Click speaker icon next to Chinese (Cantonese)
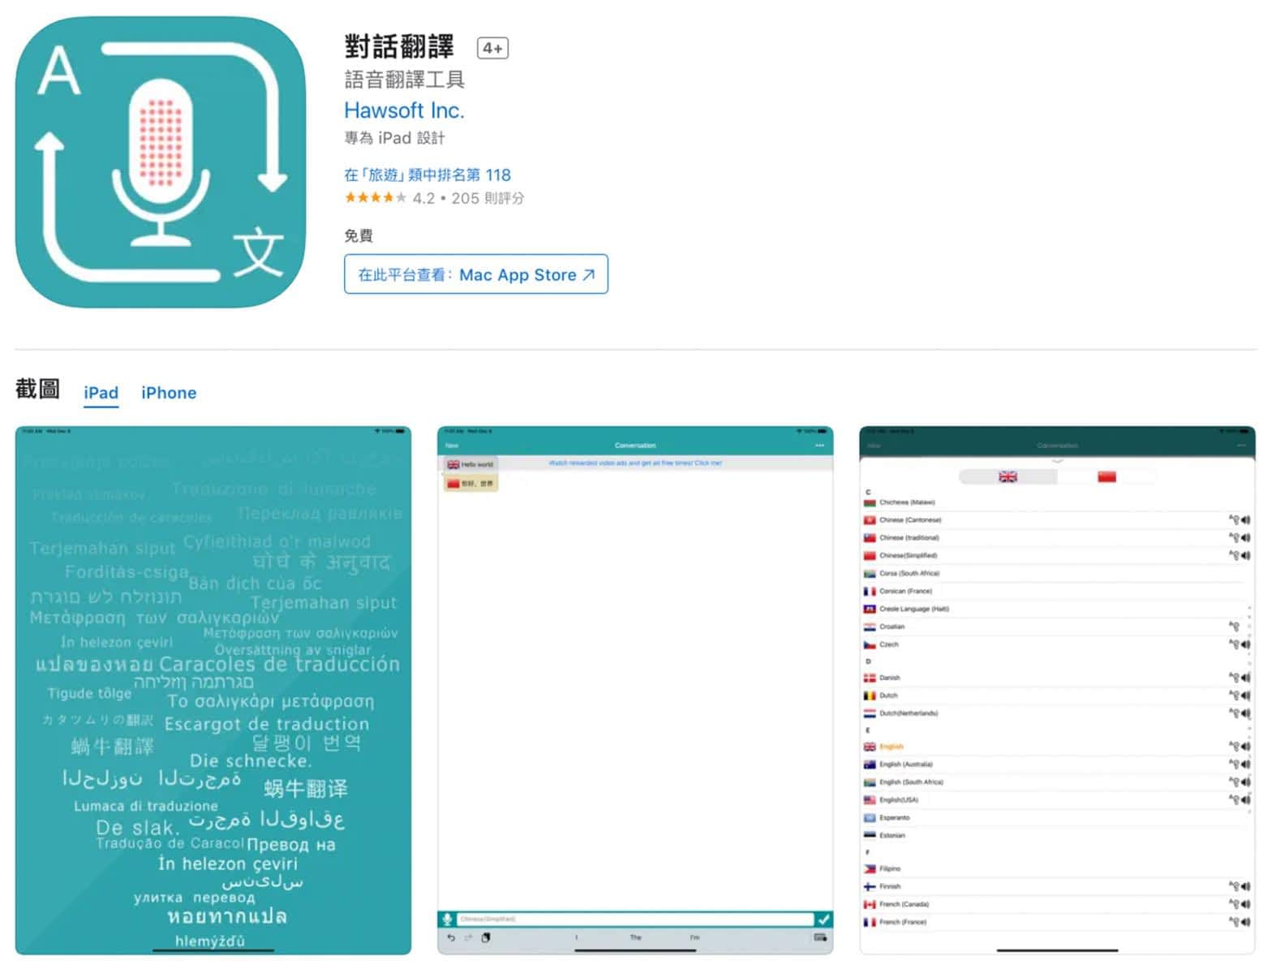 (x=1245, y=519)
